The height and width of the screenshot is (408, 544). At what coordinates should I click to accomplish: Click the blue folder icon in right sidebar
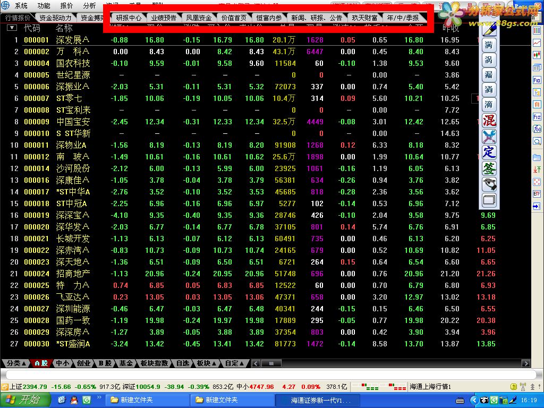(x=537, y=157)
